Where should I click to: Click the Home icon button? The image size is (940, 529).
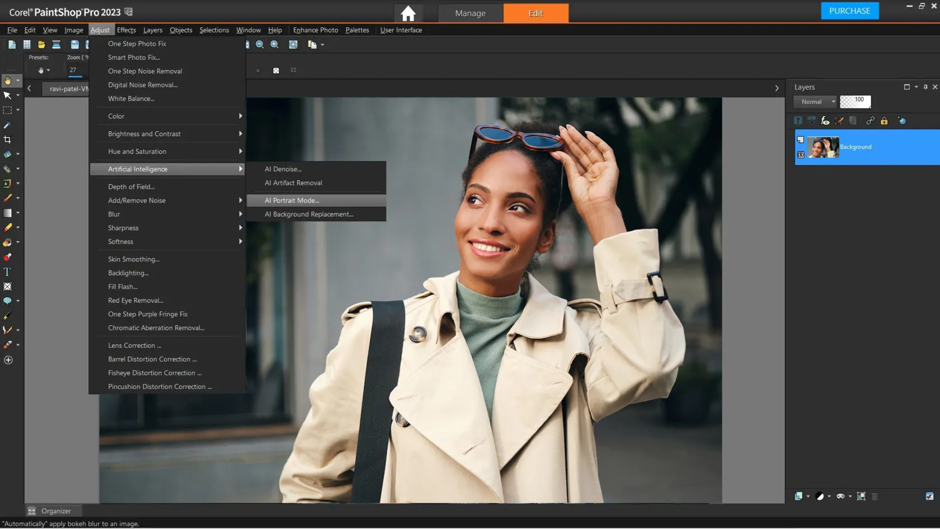408,13
